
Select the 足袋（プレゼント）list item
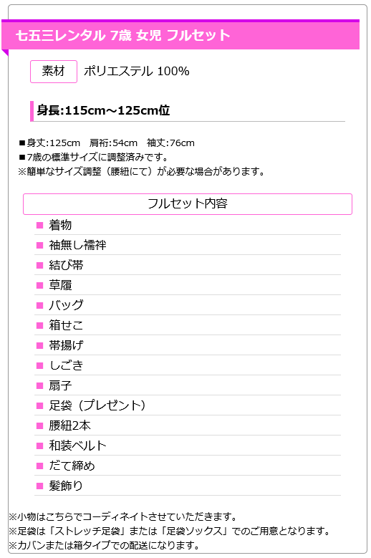tap(188, 405)
